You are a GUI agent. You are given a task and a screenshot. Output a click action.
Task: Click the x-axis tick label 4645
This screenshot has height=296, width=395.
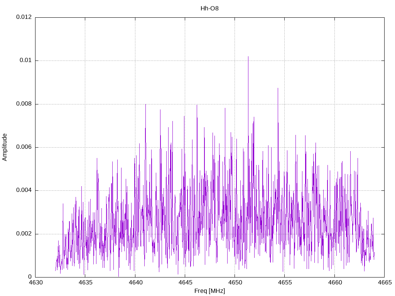tap(185, 283)
